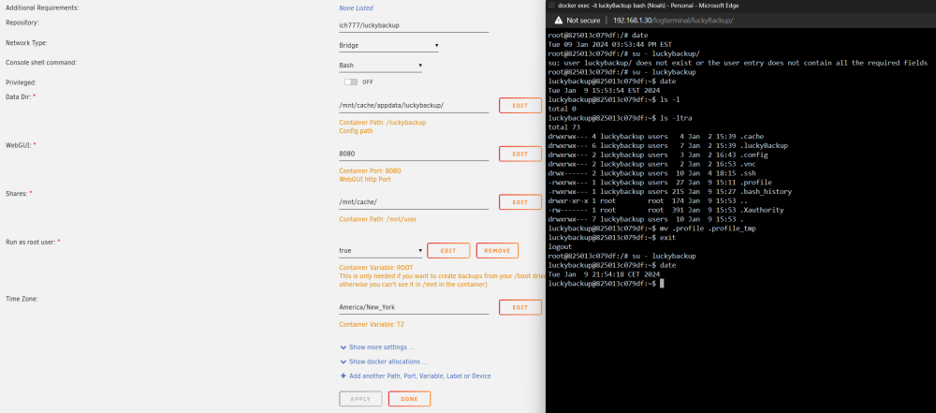Click Edit button for Run as root user
The width and height of the screenshot is (936, 413).
click(448, 250)
